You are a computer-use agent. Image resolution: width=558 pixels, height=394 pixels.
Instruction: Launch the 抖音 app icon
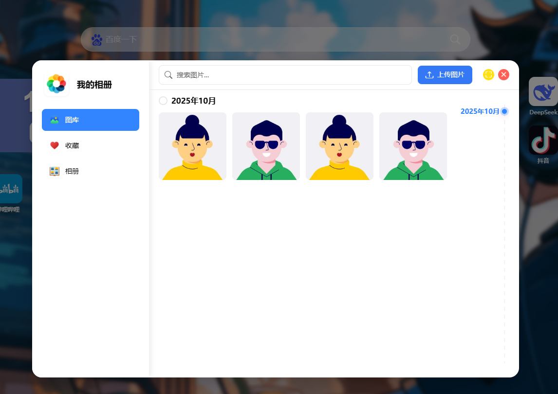pyautogui.click(x=543, y=141)
